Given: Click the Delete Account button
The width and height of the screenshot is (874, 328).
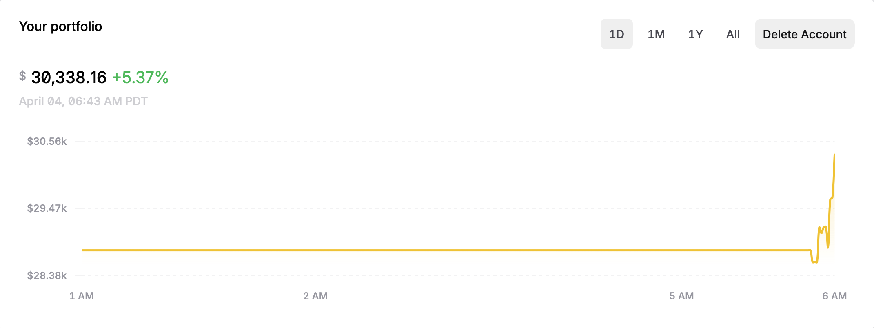Looking at the screenshot, I should click(805, 34).
